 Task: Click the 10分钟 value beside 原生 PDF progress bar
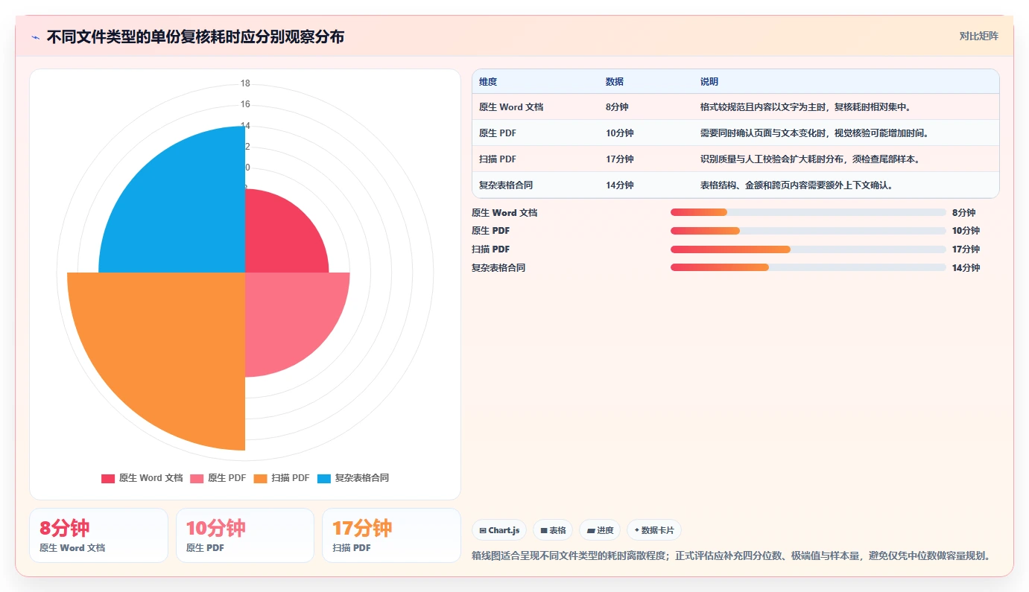click(x=966, y=231)
